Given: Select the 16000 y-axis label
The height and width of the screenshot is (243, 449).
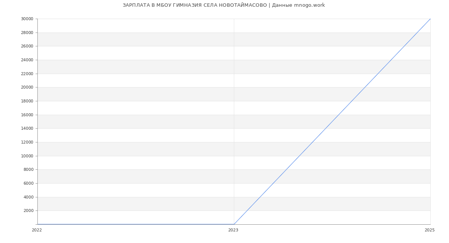Looking at the screenshot, I should (x=27, y=115).
